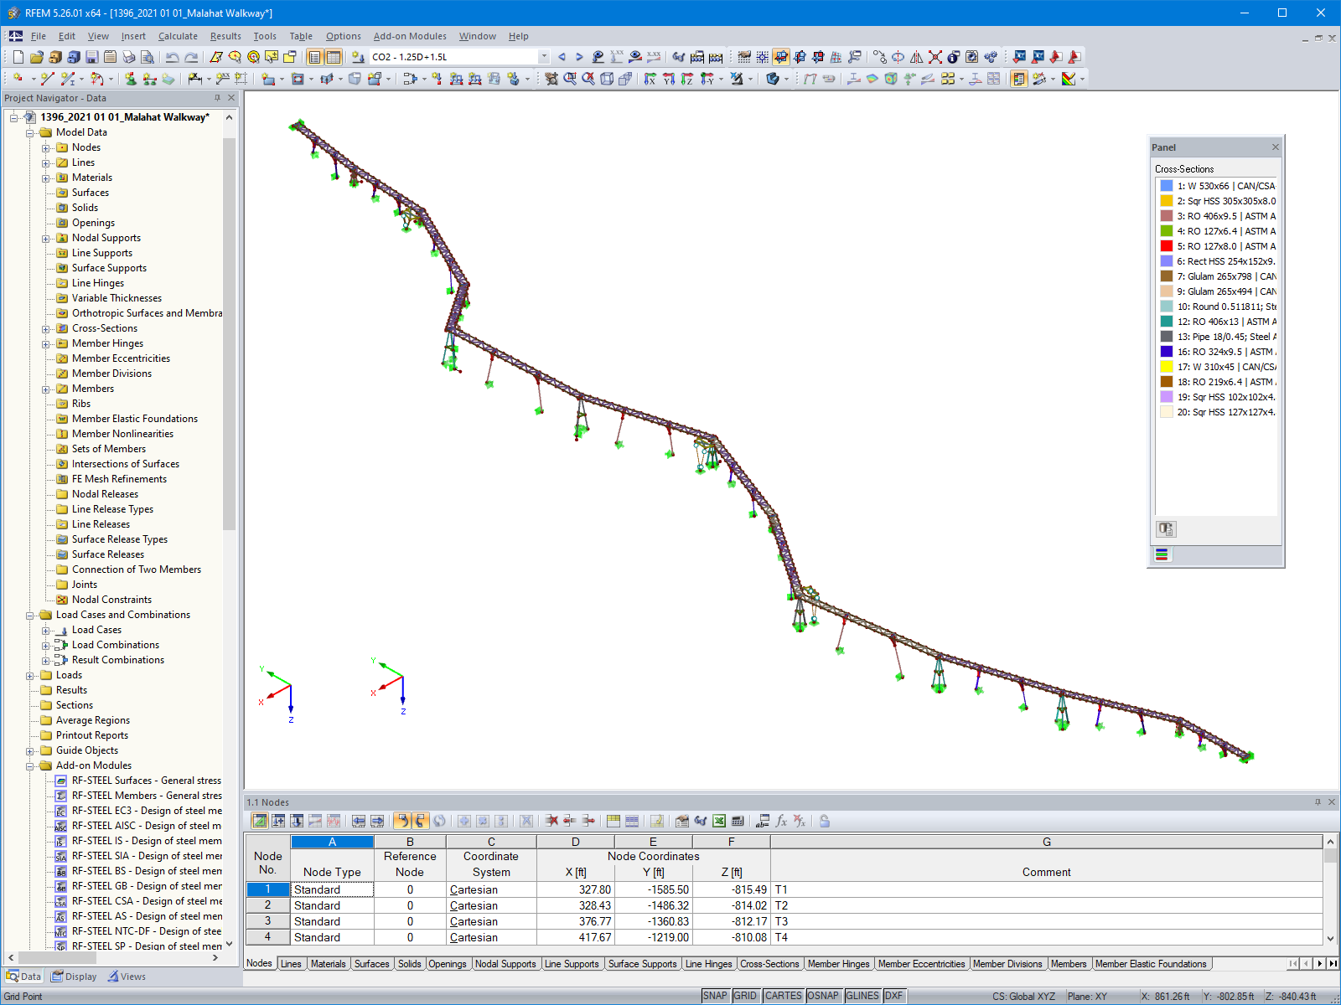This screenshot has width=1341, height=1005.
Task: Switch to navigator Display tab
Action: coord(74,977)
